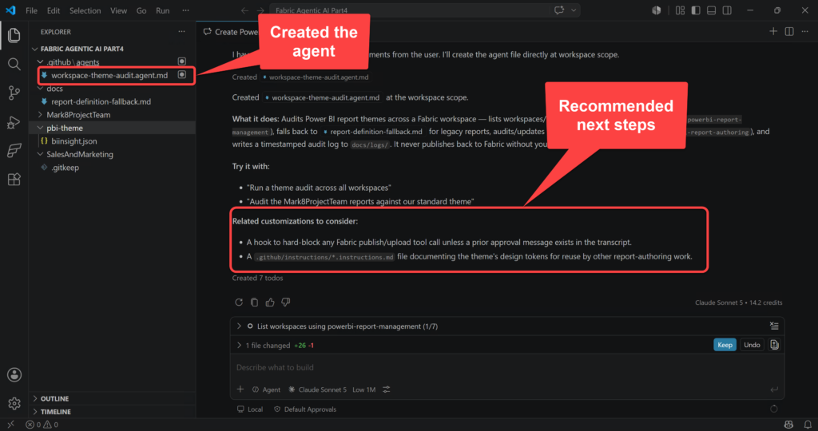Start a new chat with the plus icon
Screen dimensions: 818x431
(773, 32)
